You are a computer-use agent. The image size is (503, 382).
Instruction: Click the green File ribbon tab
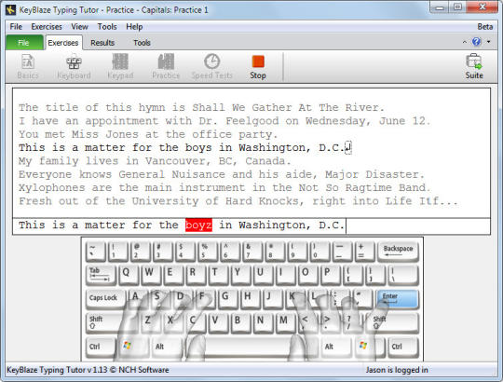[24, 42]
